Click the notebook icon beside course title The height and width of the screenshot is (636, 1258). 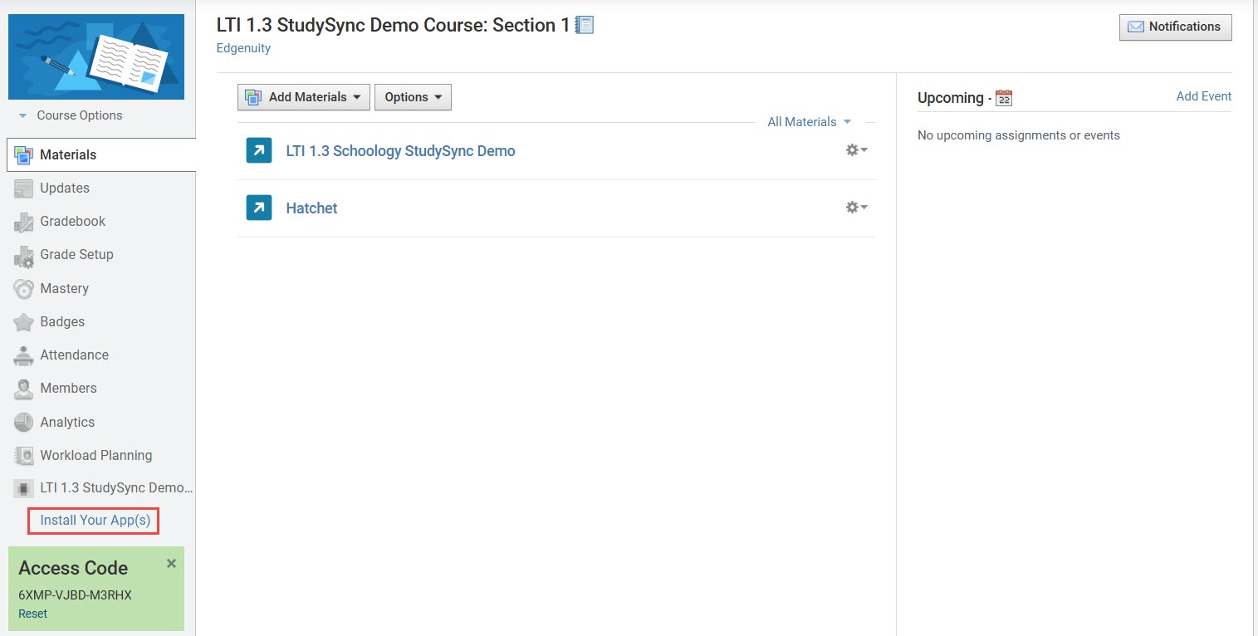[x=585, y=25]
